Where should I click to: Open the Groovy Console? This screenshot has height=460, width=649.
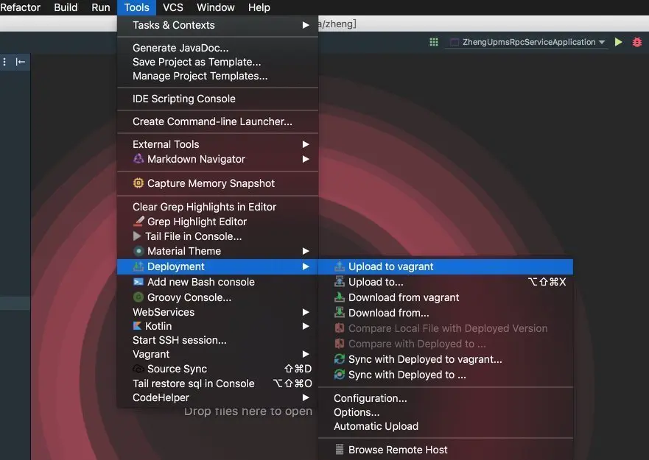[189, 297]
